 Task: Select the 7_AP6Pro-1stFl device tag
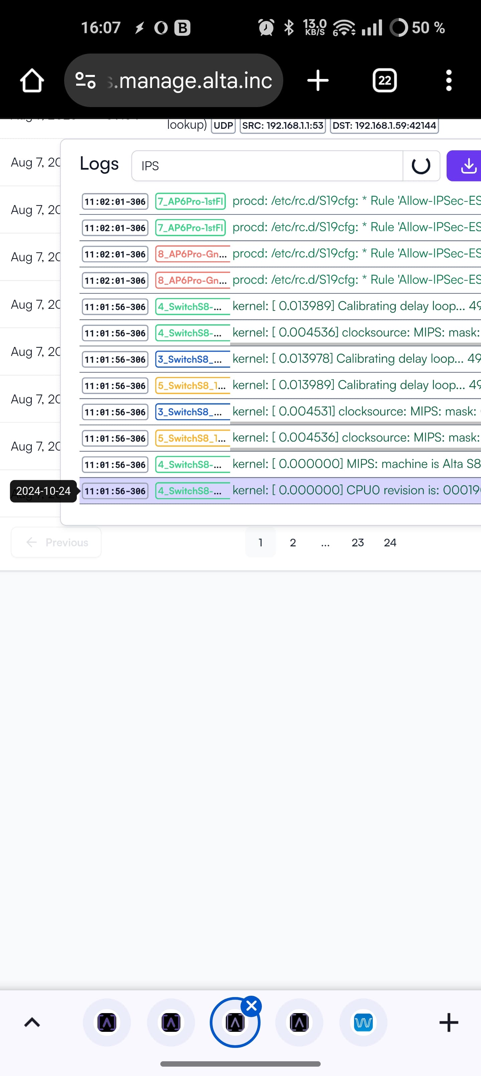190,201
